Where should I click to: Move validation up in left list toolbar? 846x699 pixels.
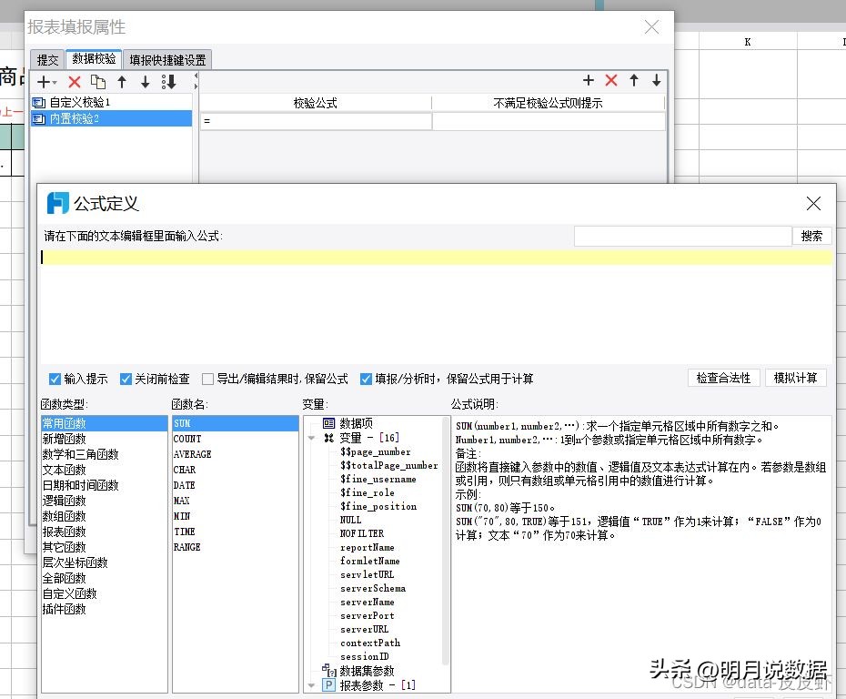coord(122,82)
